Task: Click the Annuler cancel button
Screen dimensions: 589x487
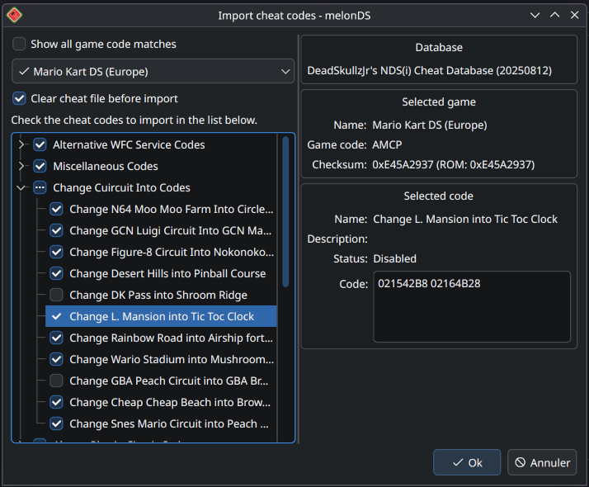Action: pos(542,462)
